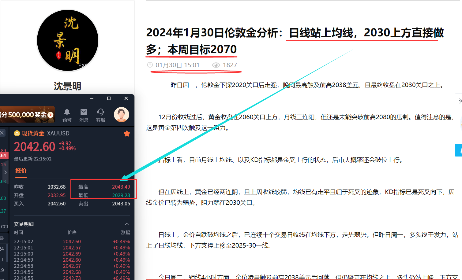Click the paragraph starting 日线上，金价自跌破均线
This screenshot has height=280, width=462.
point(302,240)
